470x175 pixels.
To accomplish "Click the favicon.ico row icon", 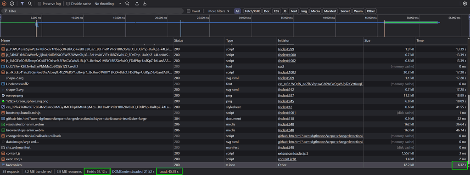I will pyautogui.click(x=3, y=165).
